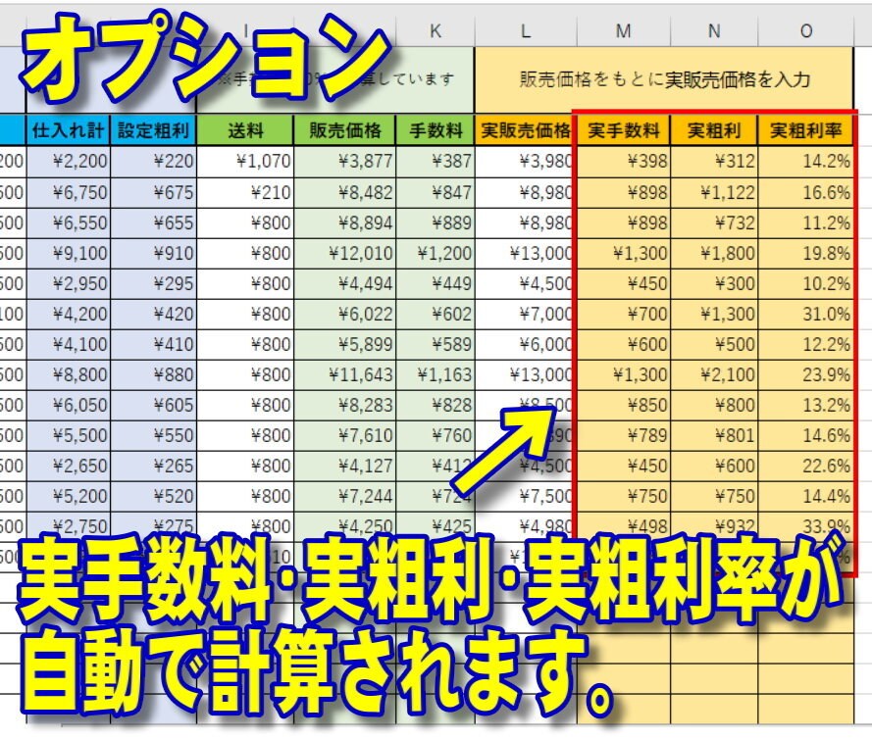Image resolution: width=872 pixels, height=739 pixels.
Task: Select the ¥312 実粗利 cell
Action: (714, 162)
